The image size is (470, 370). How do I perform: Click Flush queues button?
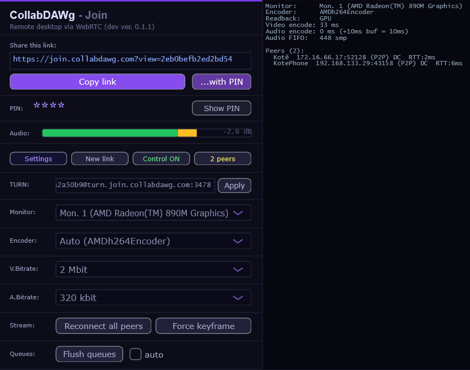pos(89,354)
